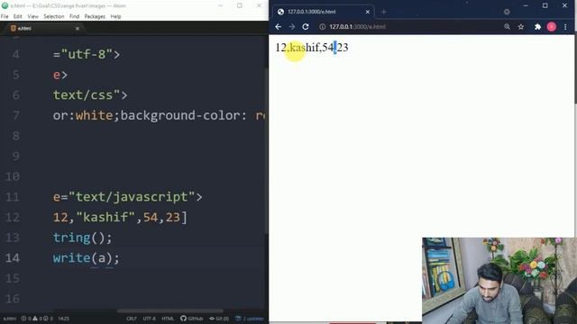Screen dimensions: 577x324
Task: Click line number 7 in the gutter
Action: (16, 115)
